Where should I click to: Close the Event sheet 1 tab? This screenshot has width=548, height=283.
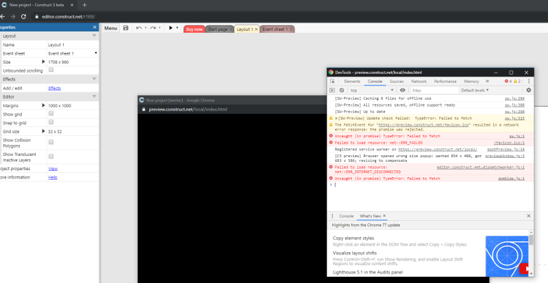point(291,29)
